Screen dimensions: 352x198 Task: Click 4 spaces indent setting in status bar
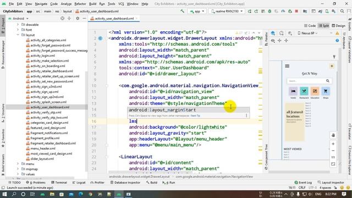pyautogui.click(x=325, y=188)
